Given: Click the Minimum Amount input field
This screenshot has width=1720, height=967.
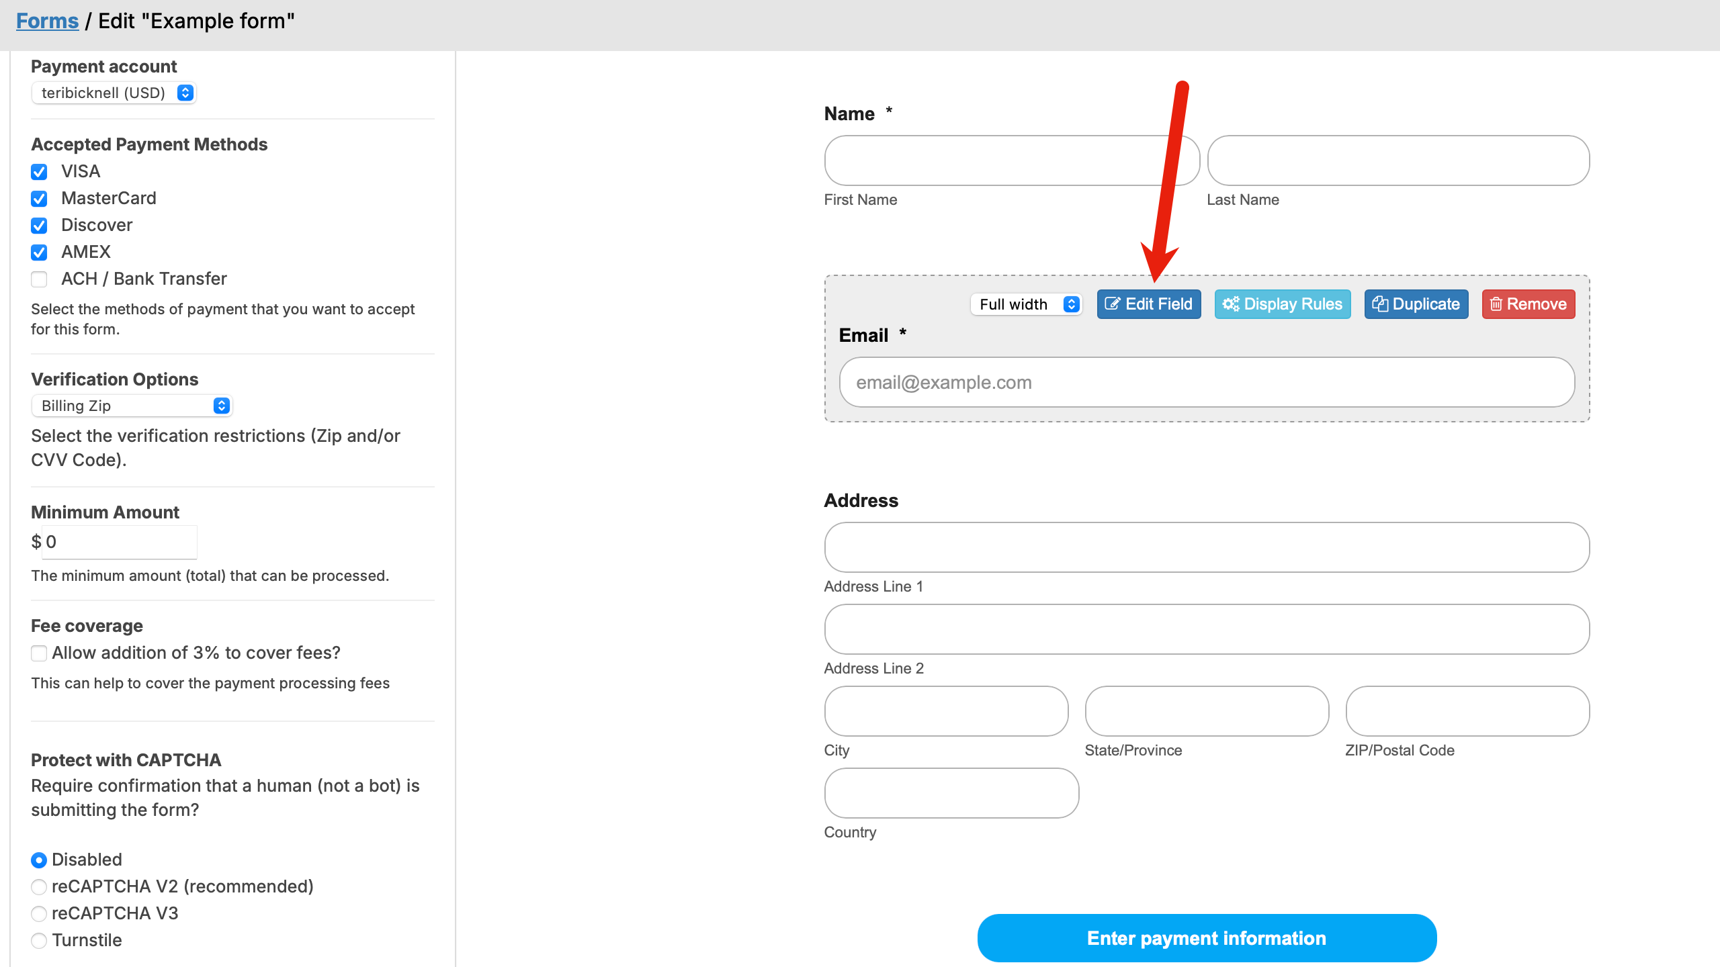Looking at the screenshot, I should [x=120, y=542].
